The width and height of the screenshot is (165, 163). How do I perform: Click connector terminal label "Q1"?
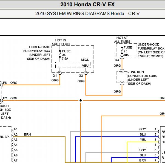pyautogui.click(x=55, y=75)
